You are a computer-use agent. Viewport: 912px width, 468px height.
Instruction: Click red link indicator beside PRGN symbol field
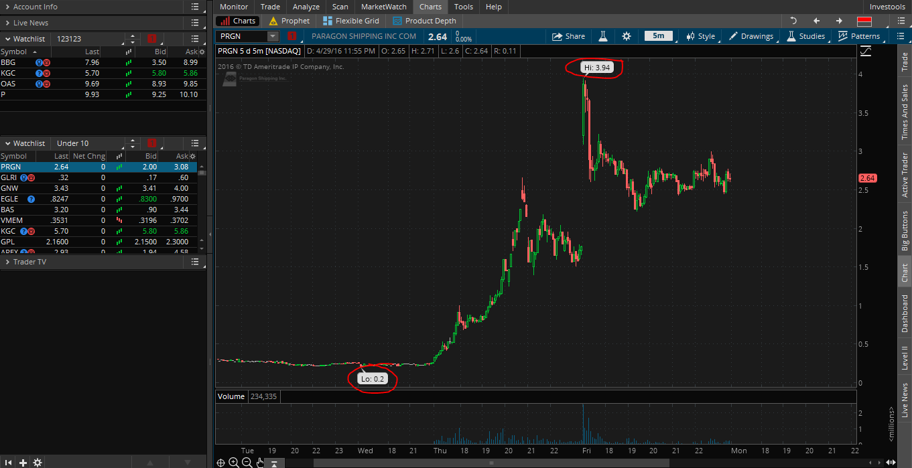pos(291,36)
